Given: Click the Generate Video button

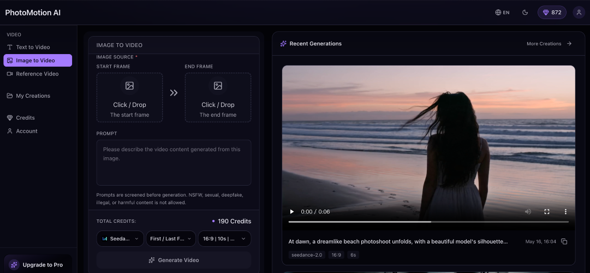Looking at the screenshot, I should (x=174, y=260).
